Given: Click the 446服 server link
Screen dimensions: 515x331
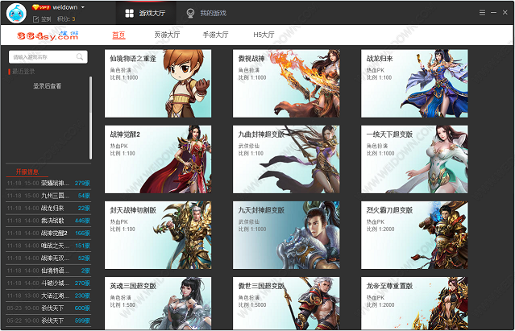Looking at the screenshot, I should (x=82, y=221).
